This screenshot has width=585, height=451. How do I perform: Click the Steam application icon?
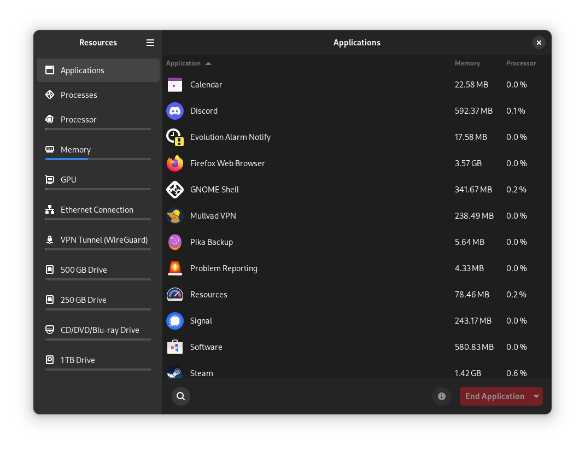pos(175,373)
